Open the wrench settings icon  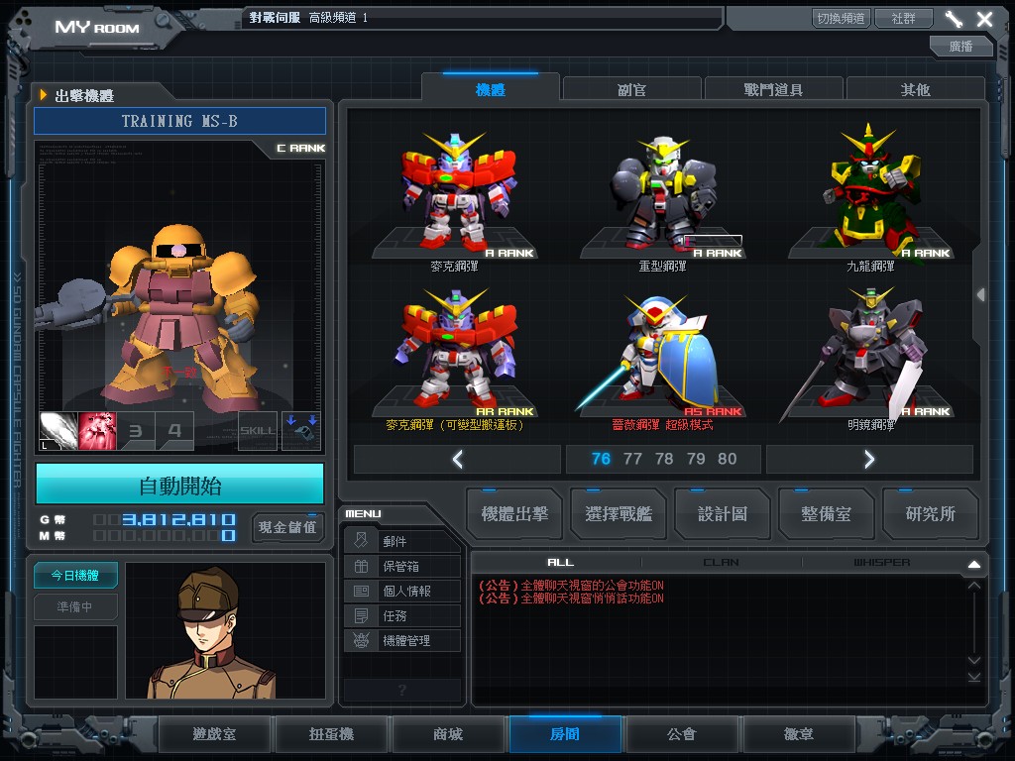[x=954, y=19]
